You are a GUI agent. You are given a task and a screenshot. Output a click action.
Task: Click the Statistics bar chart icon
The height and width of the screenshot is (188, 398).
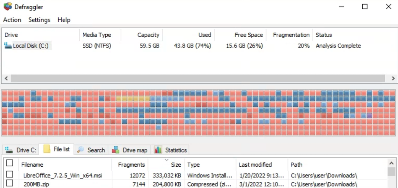coord(158,150)
